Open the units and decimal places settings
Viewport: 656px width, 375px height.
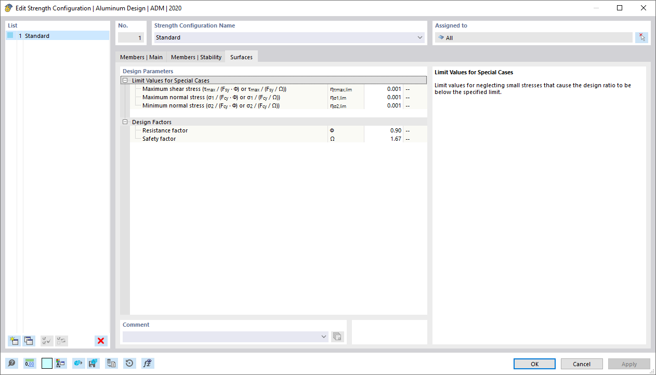click(30, 363)
